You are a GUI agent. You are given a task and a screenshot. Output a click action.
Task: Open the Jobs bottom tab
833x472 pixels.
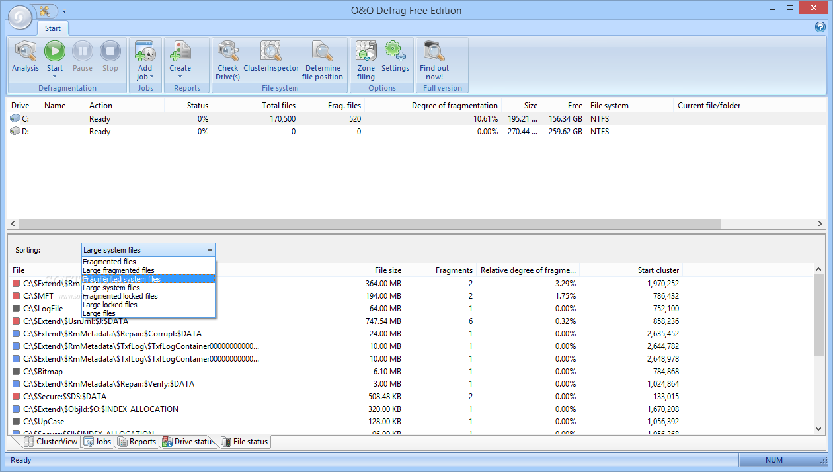[97, 442]
